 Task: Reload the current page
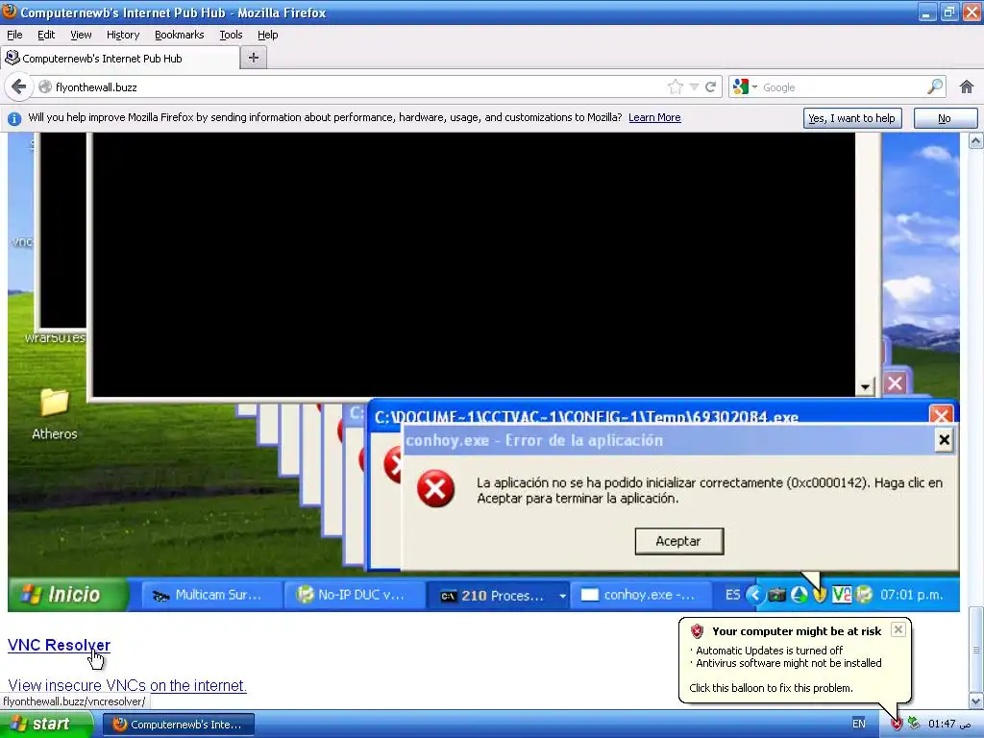[x=710, y=86]
